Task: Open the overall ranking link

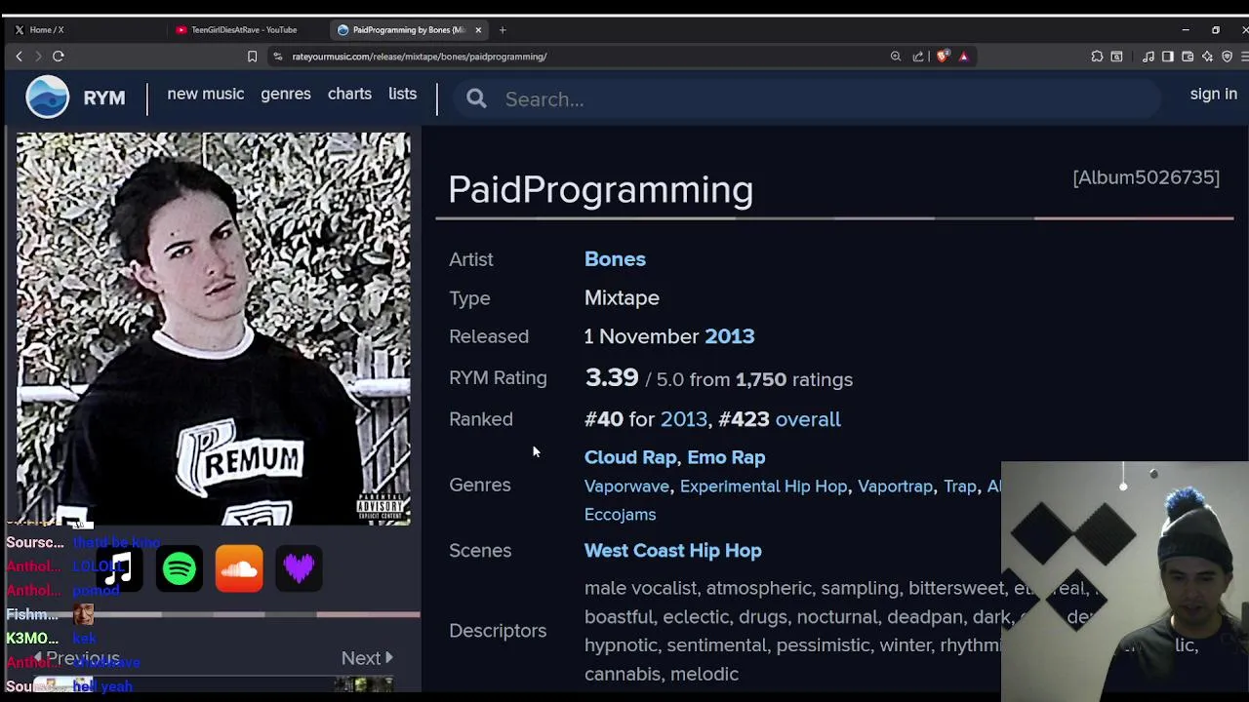Action: coord(808,419)
